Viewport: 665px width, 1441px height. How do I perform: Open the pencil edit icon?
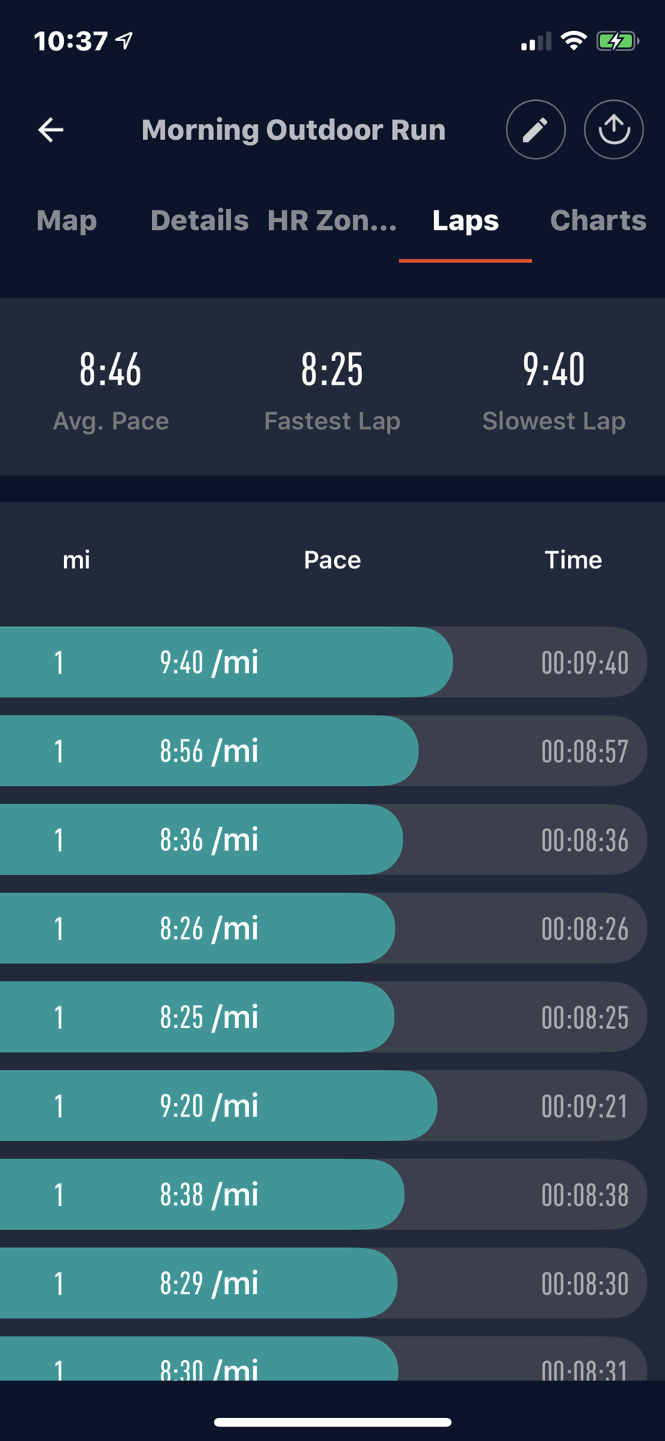coord(535,130)
